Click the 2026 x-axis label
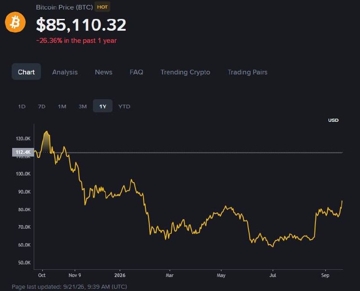This screenshot has width=360, height=291. pos(120,275)
